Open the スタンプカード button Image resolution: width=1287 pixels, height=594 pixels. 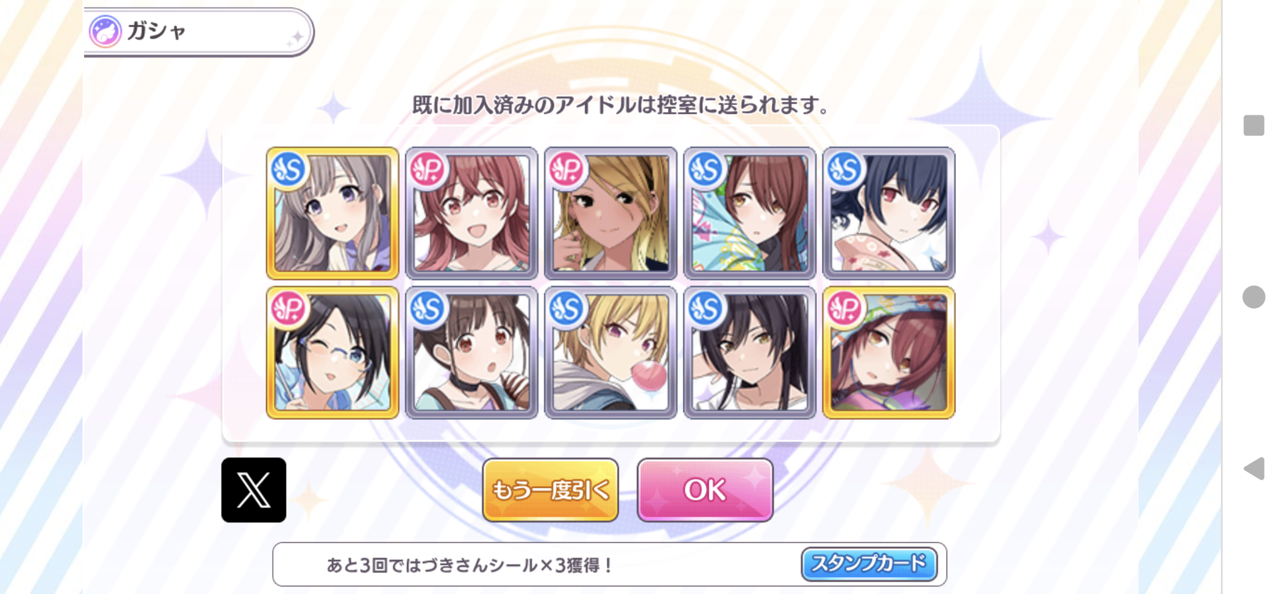tap(869, 564)
